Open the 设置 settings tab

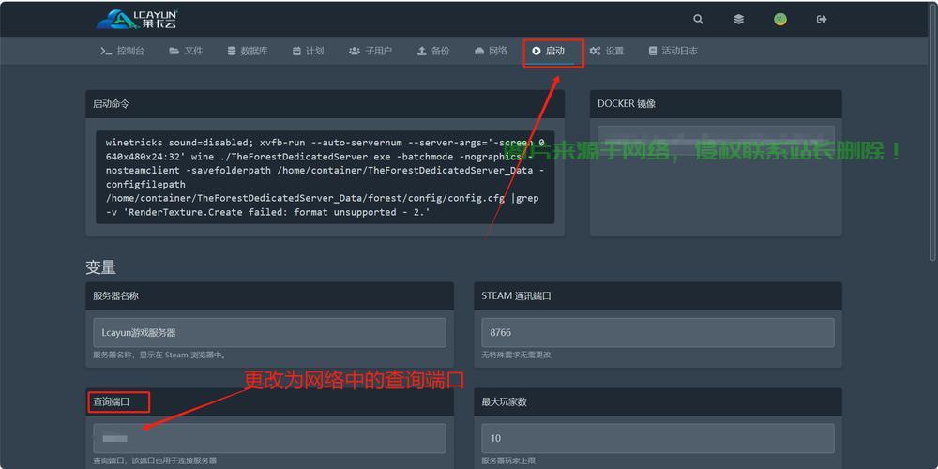pyautogui.click(x=607, y=51)
